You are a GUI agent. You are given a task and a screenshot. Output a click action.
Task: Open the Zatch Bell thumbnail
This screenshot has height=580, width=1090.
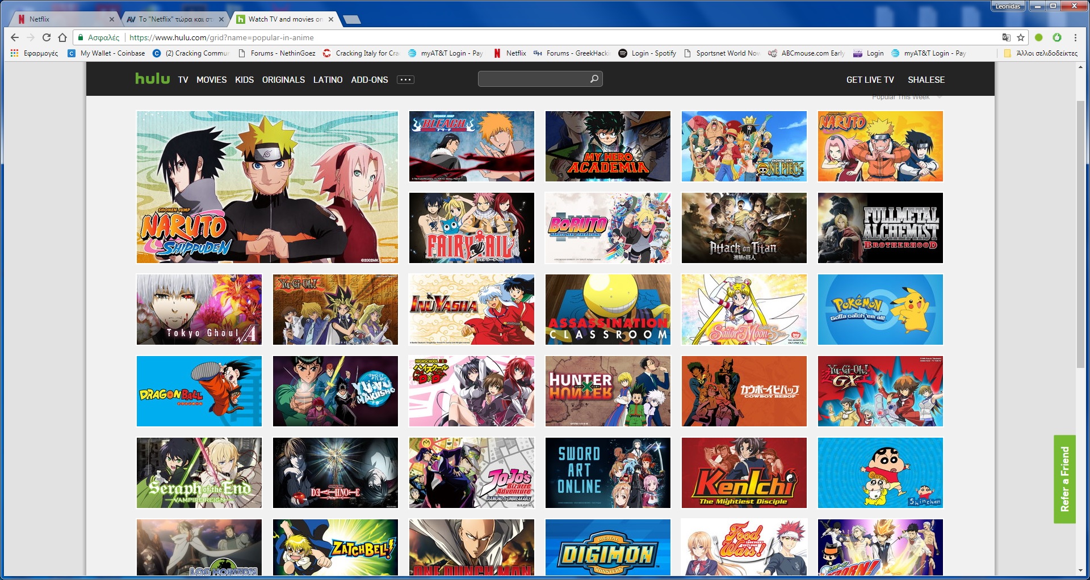coord(336,548)
